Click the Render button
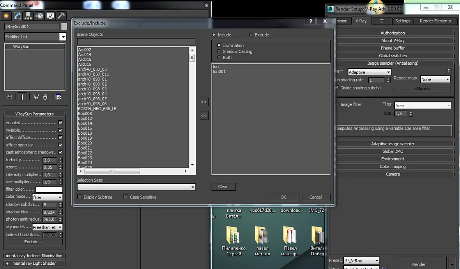The height and width of the screenshot is (269, 460). [x=419, y=264]
